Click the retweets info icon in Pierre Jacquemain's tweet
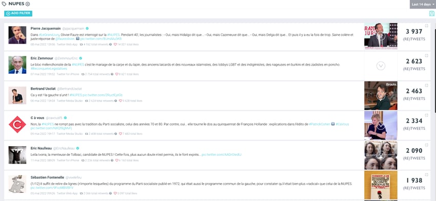The width and height of the screenshot is (436, 201). click(x=110, y=44)
